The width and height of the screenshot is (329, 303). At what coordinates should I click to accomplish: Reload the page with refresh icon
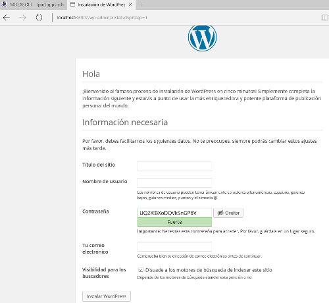tap(39, 18)
